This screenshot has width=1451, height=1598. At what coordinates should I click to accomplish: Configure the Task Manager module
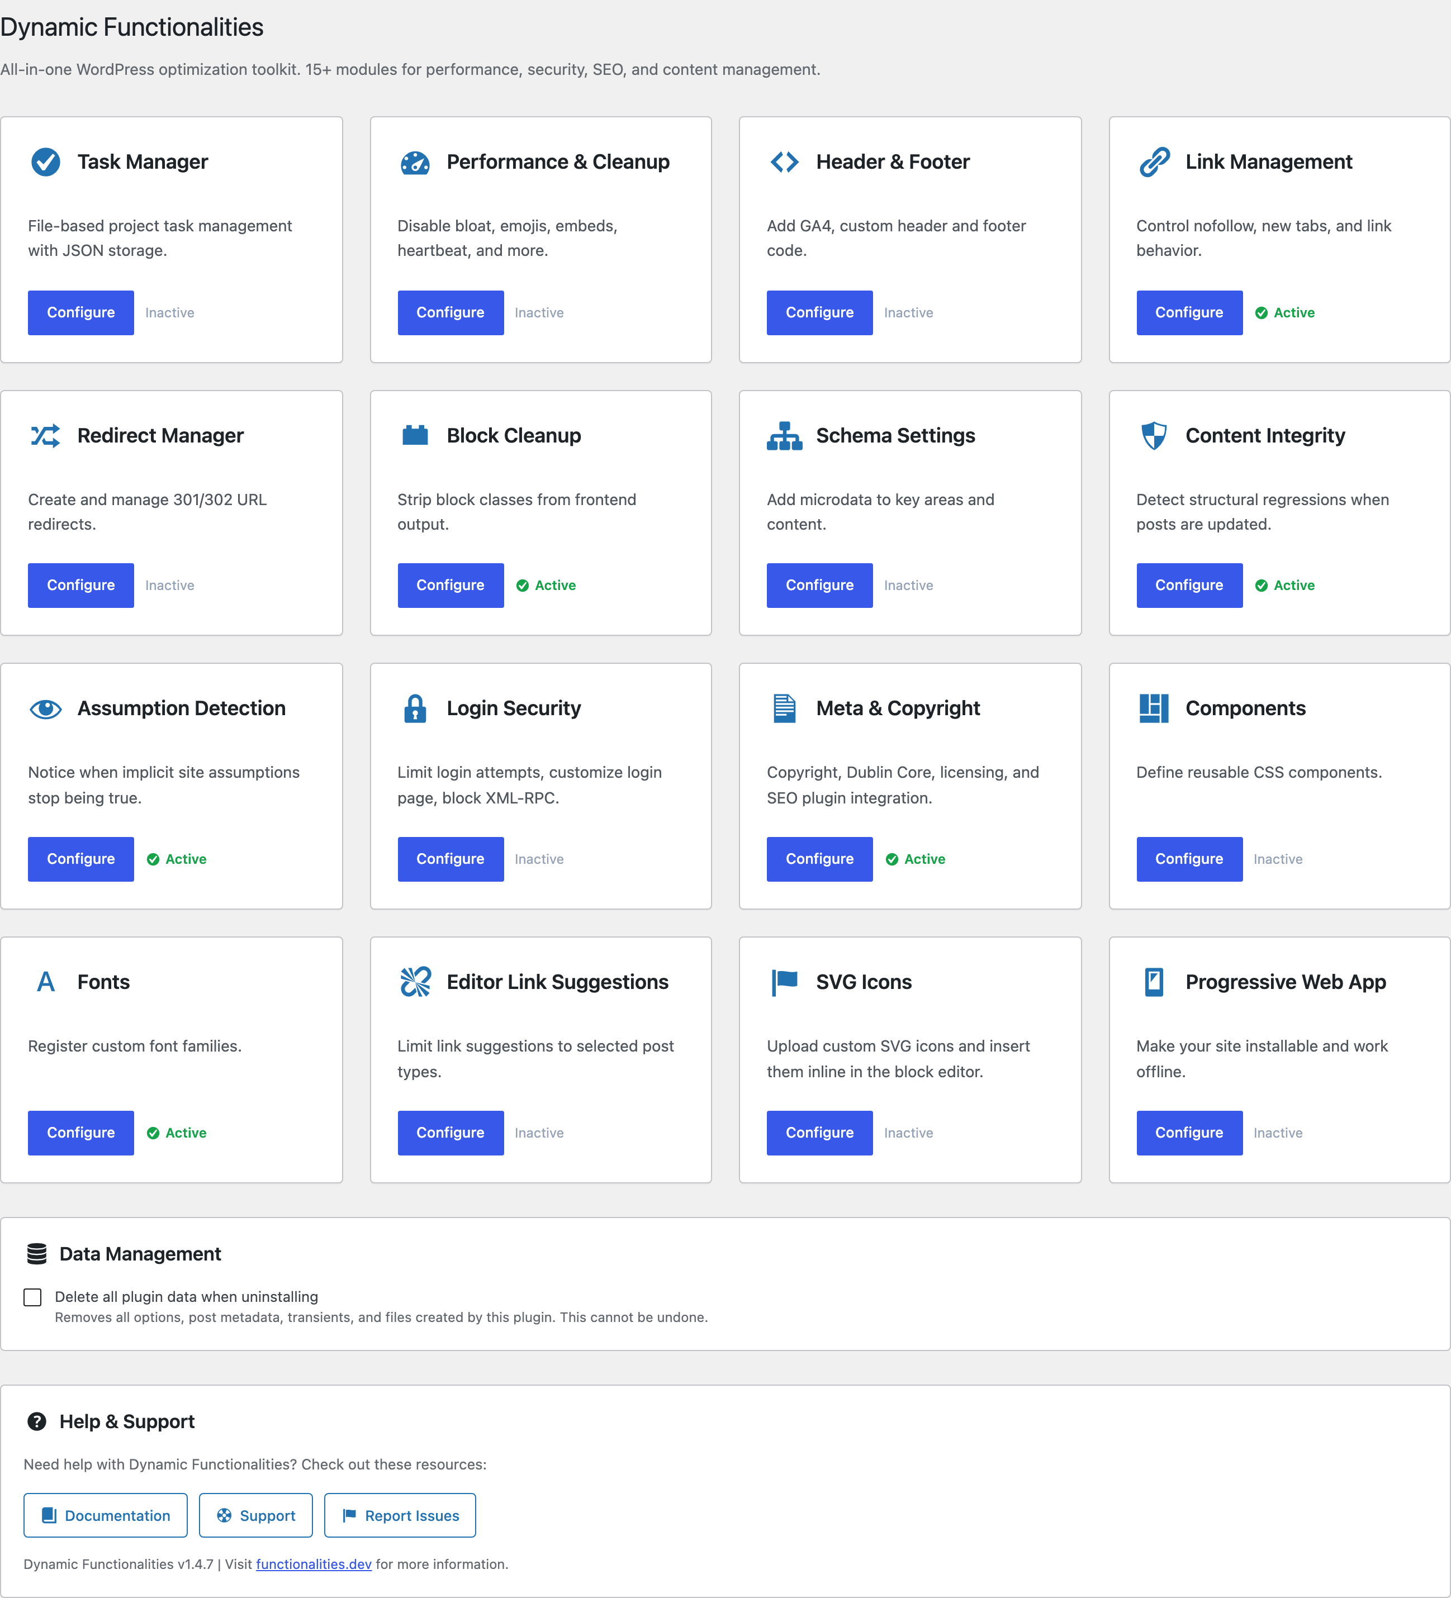tap(81, 312)
